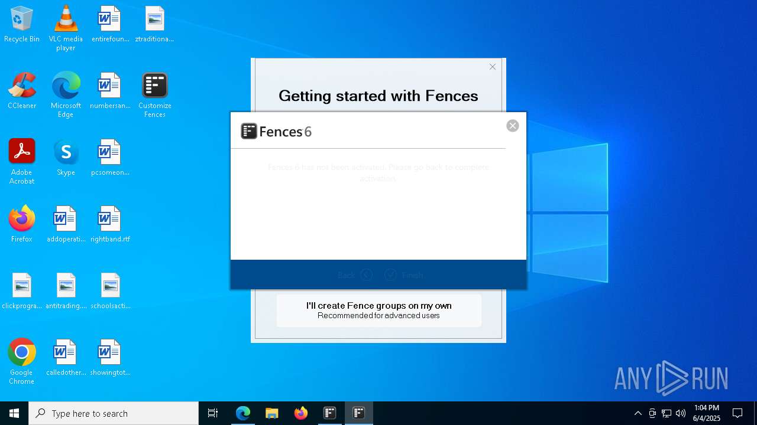The height and width of the screenshot is (425, 757).
Task: Launch VLC media player shortcut
Action: pyautogui.click(x=66, y=28)
